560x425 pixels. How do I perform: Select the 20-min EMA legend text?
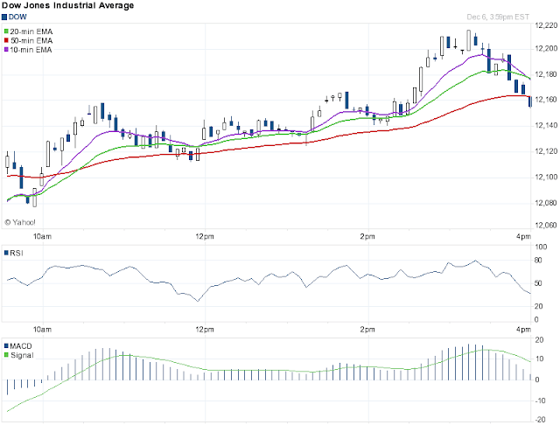(31, 31)
